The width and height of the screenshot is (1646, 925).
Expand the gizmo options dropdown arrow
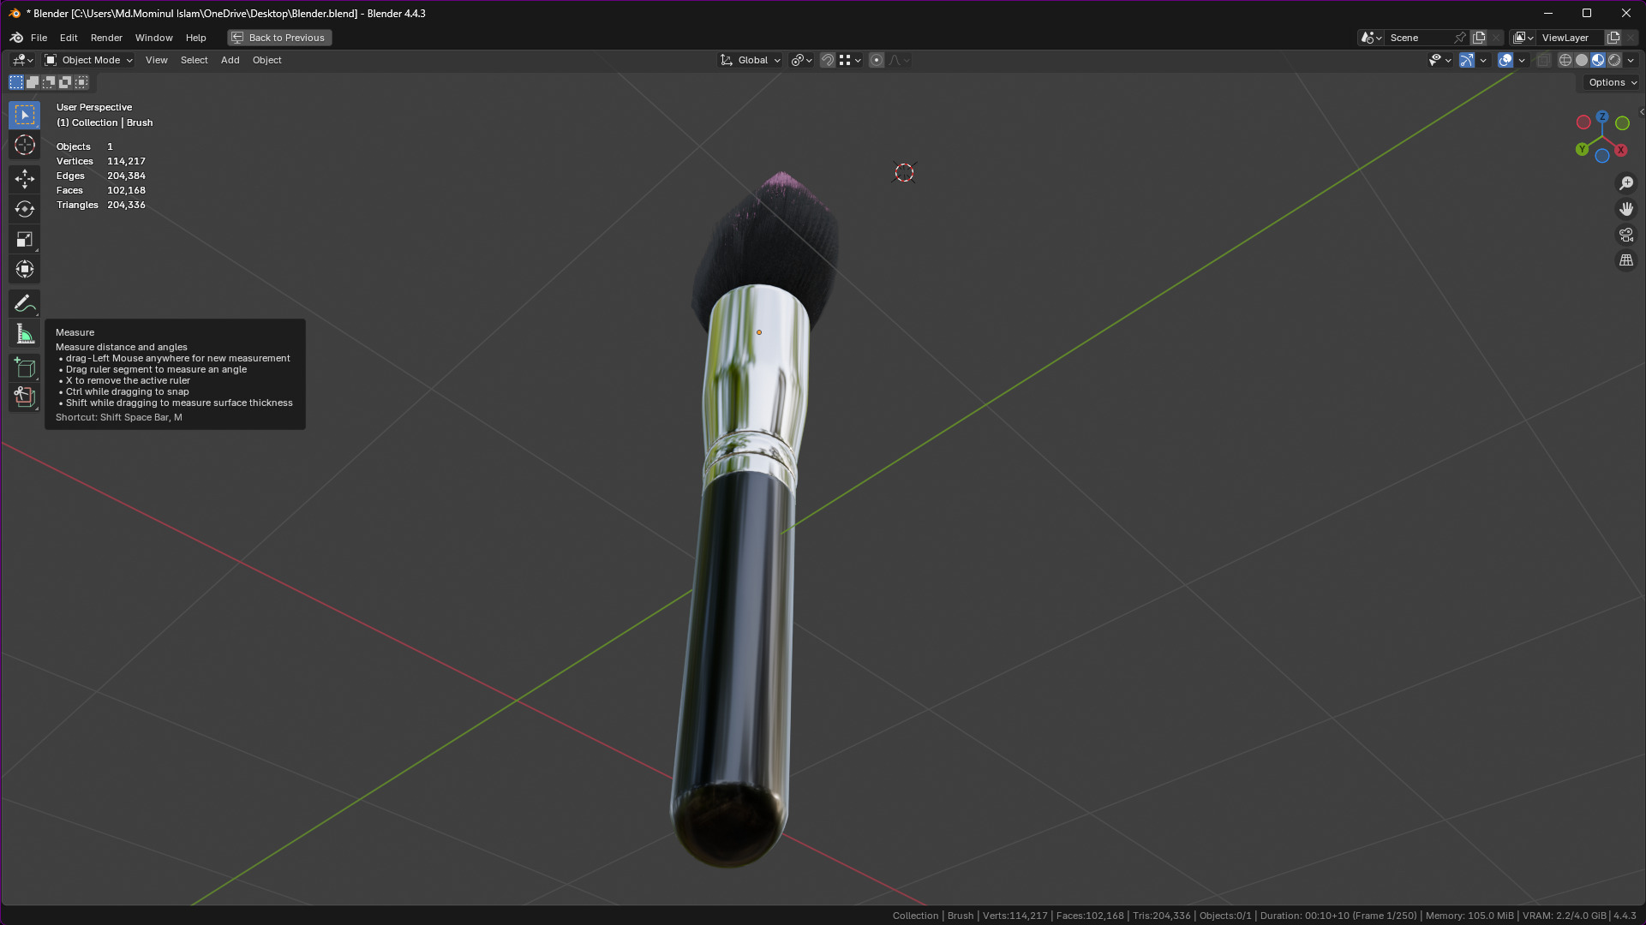[1483, 60]
